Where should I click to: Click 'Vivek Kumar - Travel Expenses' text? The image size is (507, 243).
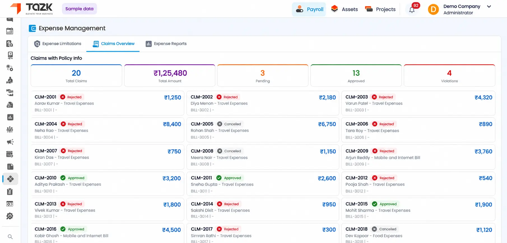tap(65, 210)
